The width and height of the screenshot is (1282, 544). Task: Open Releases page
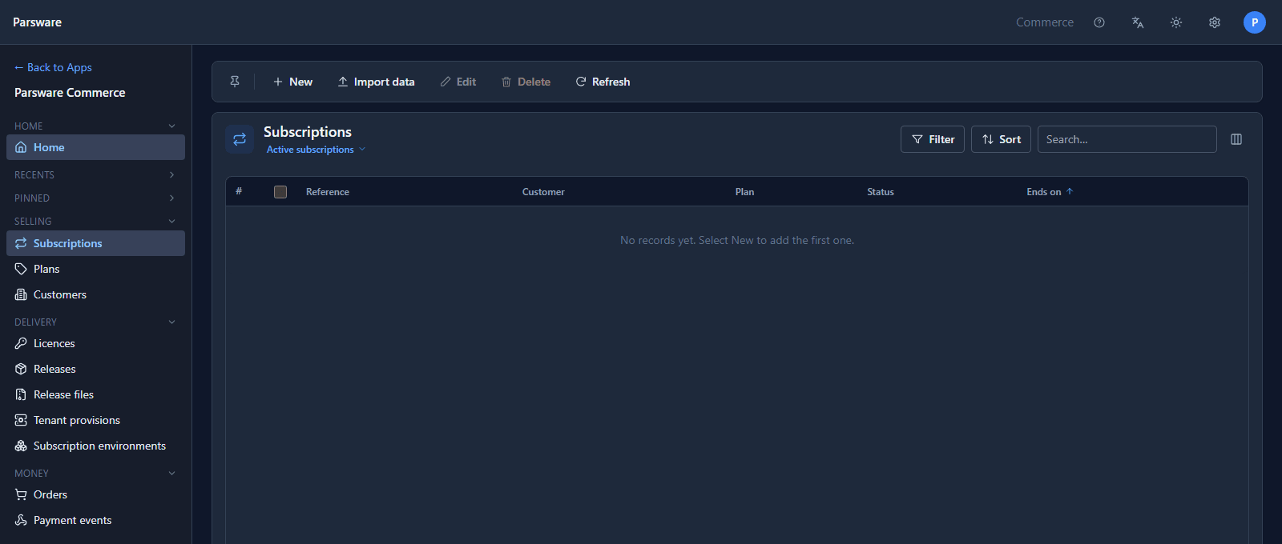point(95,369)
